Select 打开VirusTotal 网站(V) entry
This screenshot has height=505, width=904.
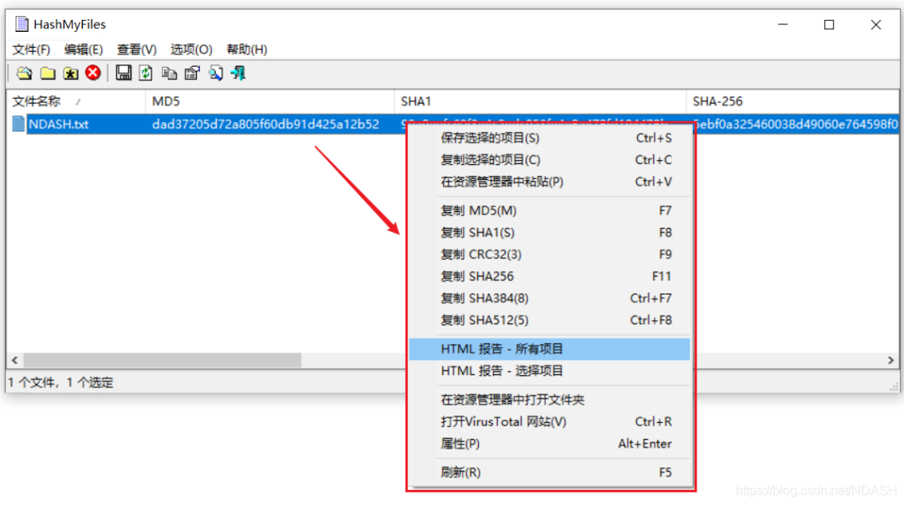(x=549, y=422)
